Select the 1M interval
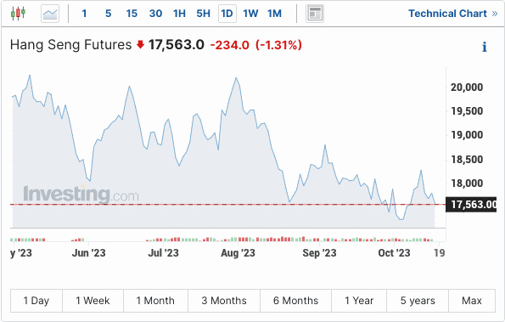 (x=274, y=14)
